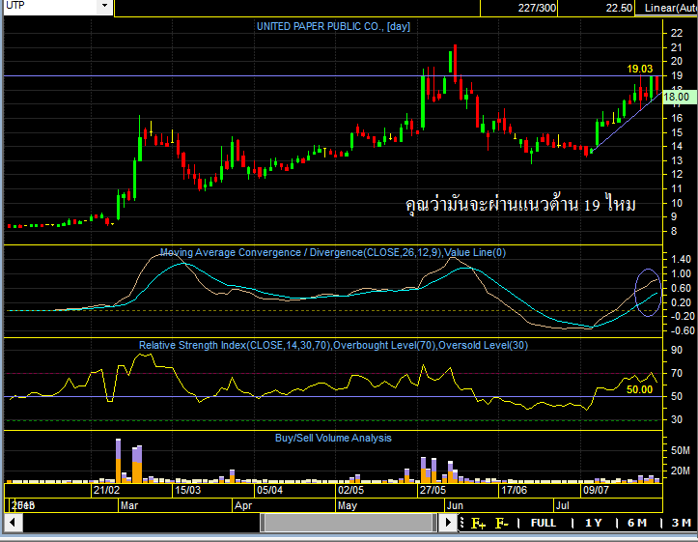The width and height of the screenshot is (698, 542).
Task: Click the Jul month label
Action: pyautogui.click(x=562, y=506)
